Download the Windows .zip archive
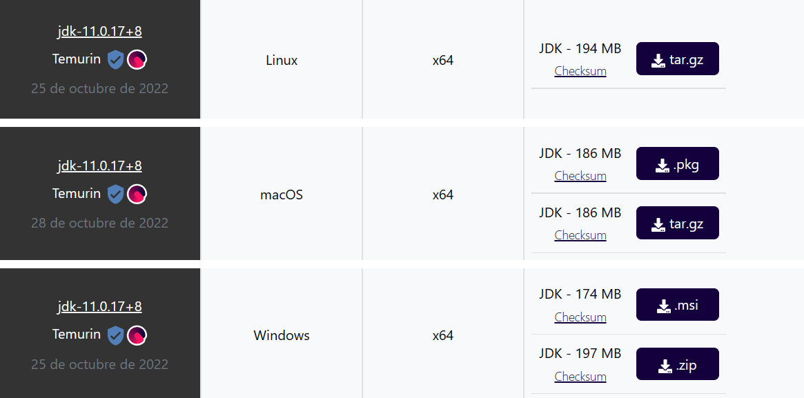Viewport: 804px width, 398px height. 677,364
